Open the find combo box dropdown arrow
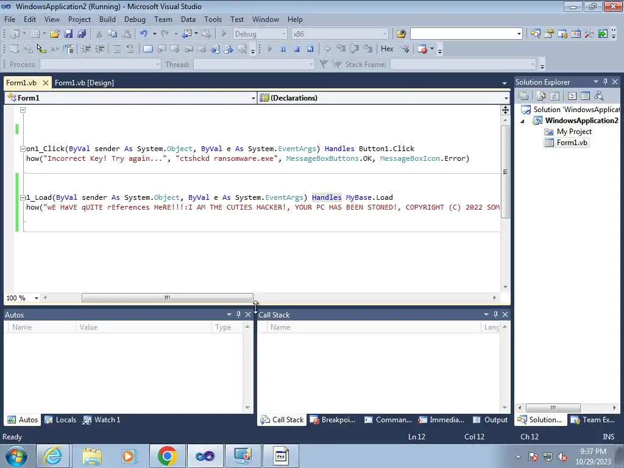 pyautogui.click(x=519, y=34)
